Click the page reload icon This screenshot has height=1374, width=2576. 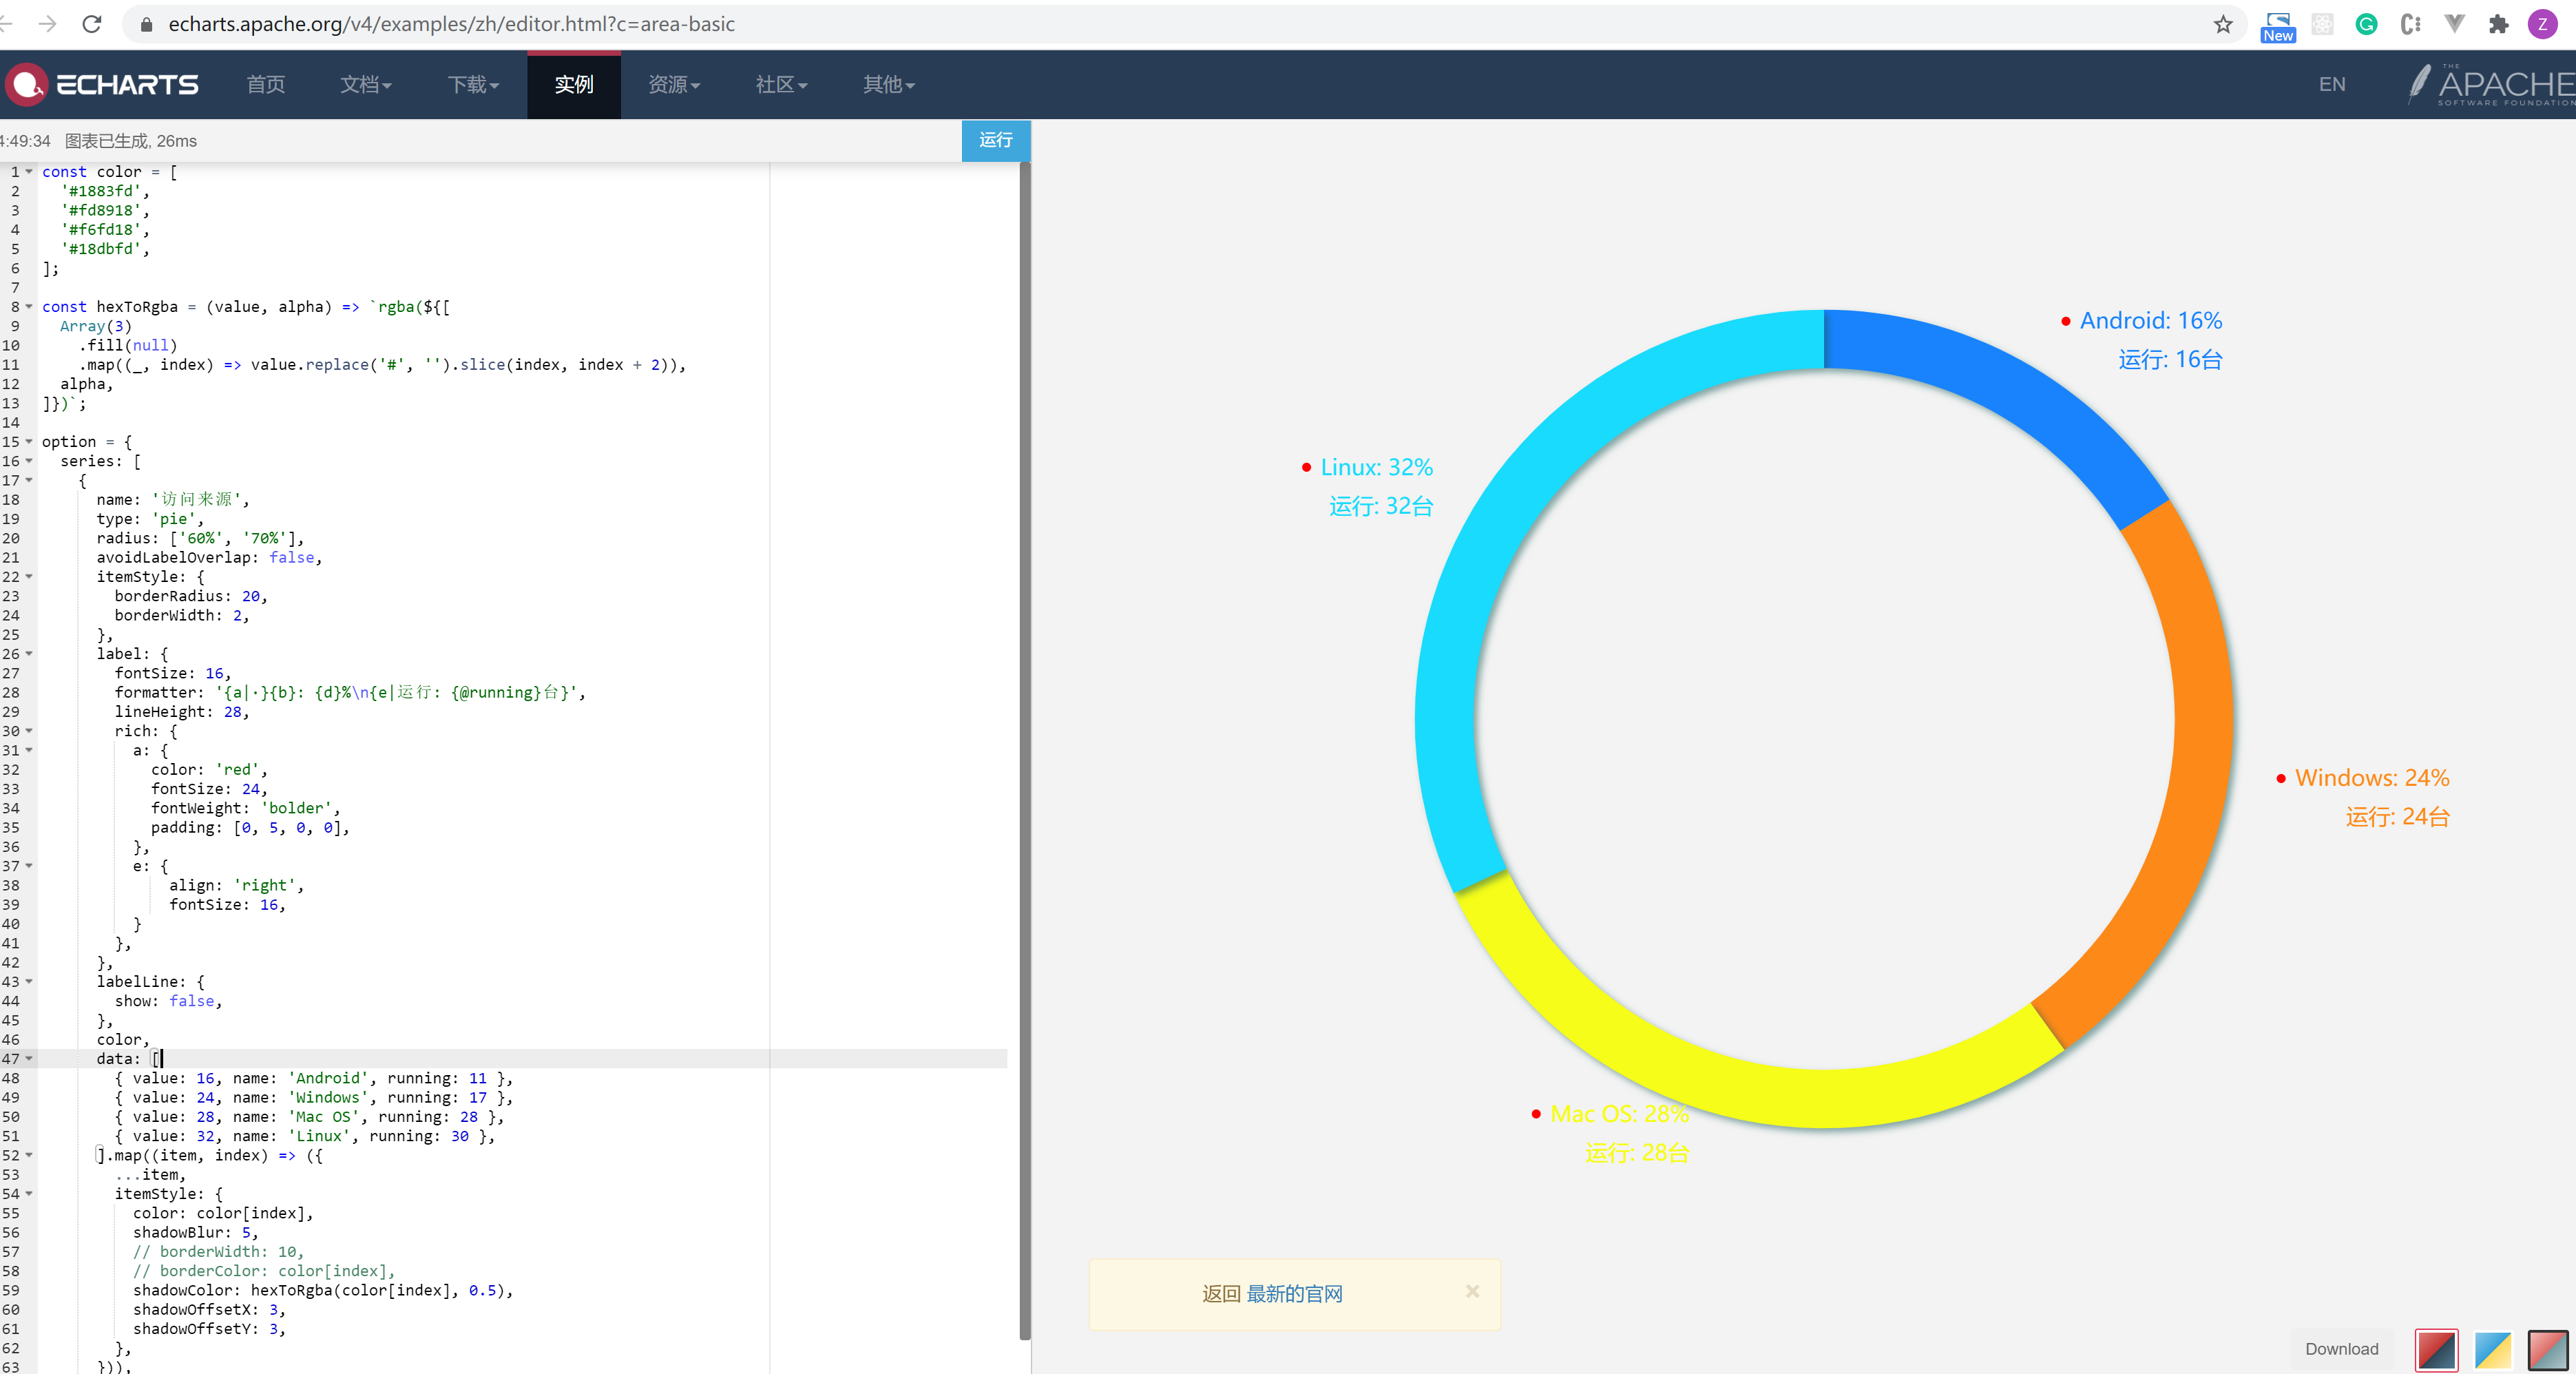(92, 24)
